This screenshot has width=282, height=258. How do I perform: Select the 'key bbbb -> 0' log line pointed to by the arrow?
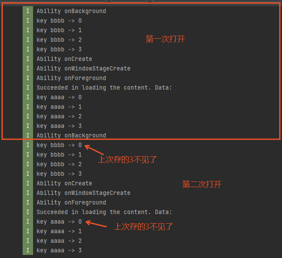click(x=59, y=145)
